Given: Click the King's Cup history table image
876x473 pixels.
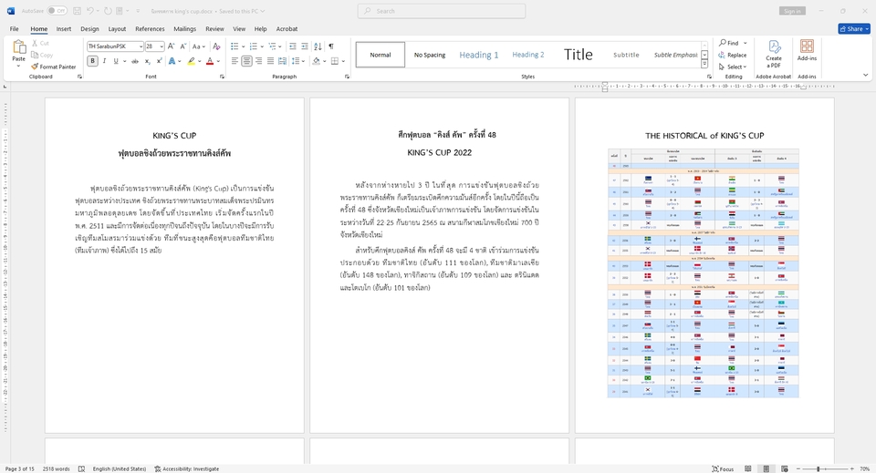Looking at the screenshot, I should click(x=704, y=272).
